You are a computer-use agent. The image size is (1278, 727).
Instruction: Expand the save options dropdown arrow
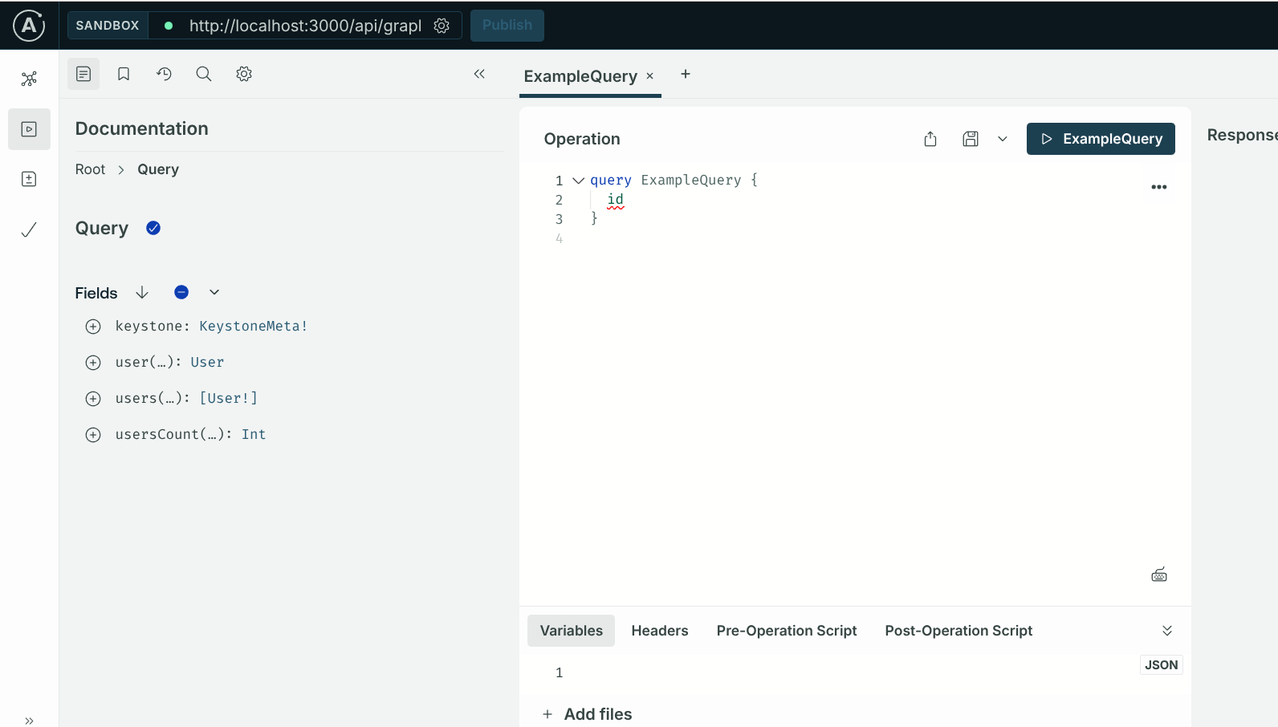(x=1003, y=139)
